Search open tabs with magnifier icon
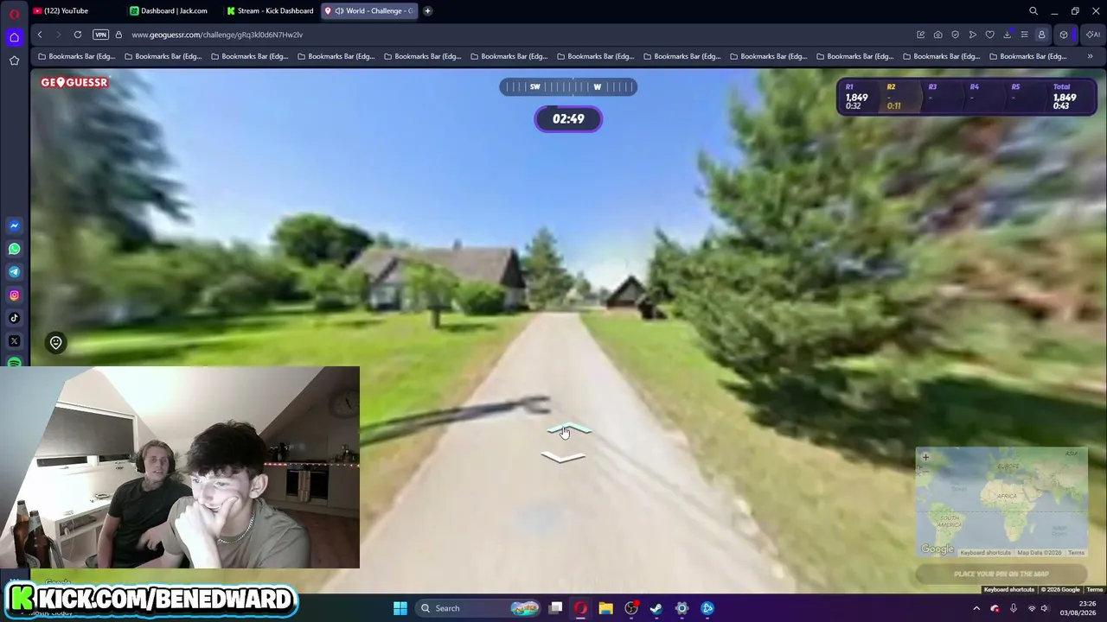 click(1033, 11)
